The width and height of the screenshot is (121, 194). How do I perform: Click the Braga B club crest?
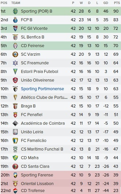(x=15, y=106)
